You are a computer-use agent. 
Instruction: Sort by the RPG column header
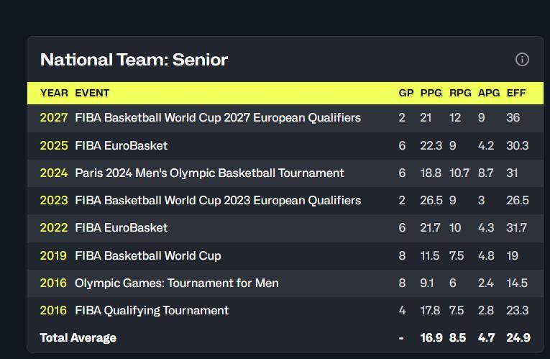click(460, 93)
